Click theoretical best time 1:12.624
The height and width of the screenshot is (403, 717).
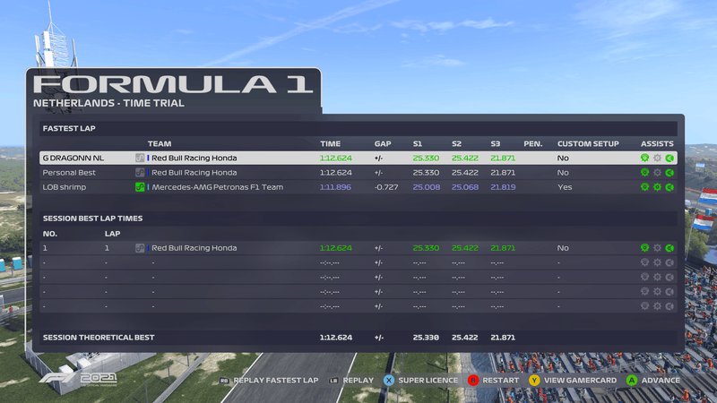(335, 338)
